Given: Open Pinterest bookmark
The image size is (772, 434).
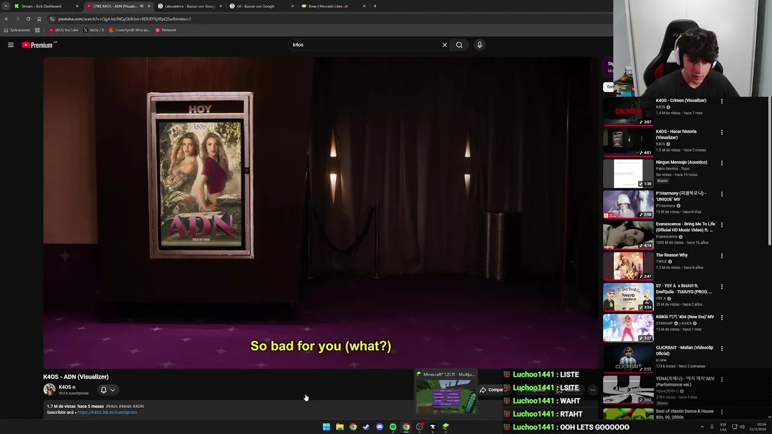Looking at the screenshot, I should click(166, 30).
